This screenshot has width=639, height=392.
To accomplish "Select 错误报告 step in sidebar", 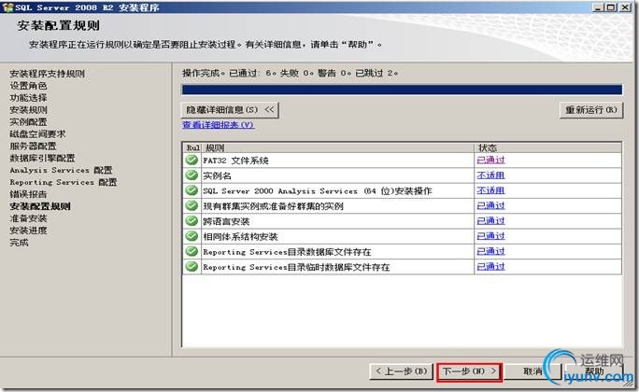I will tap(29, 194).
